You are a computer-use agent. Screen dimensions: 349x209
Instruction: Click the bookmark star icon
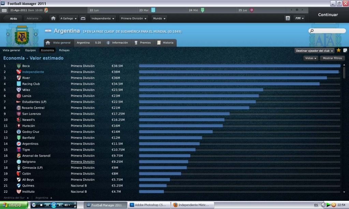point(338,50)
